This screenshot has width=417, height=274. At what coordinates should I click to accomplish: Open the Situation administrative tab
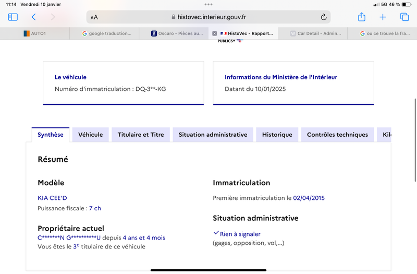point(213,135)
